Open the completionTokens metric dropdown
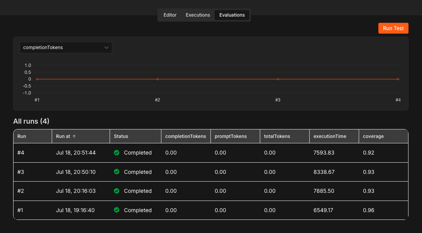This screenshot has width=422, height=233. (66, 48)
